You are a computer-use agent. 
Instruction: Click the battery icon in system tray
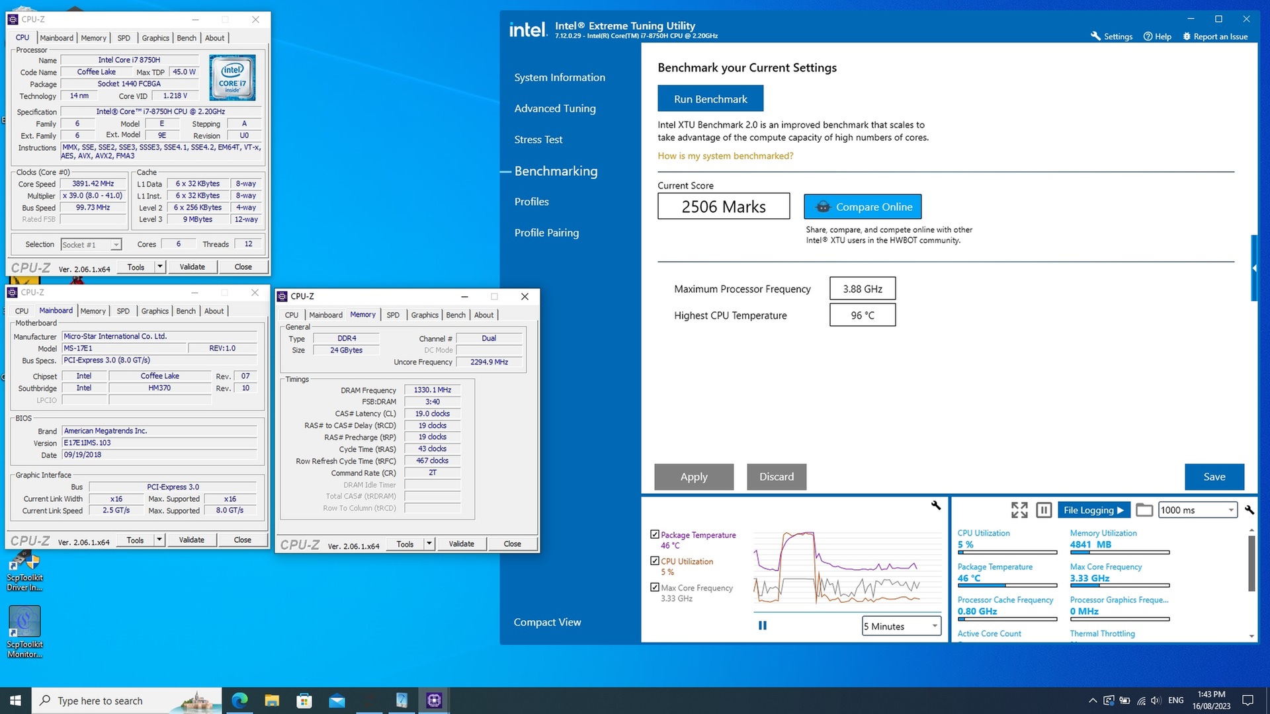(1124, 700)
